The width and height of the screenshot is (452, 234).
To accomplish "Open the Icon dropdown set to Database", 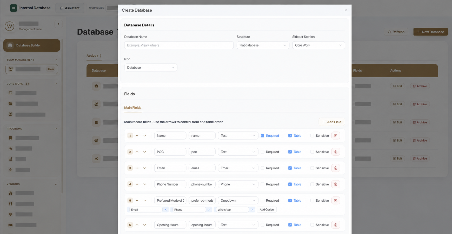I will (x=151, y=68).
